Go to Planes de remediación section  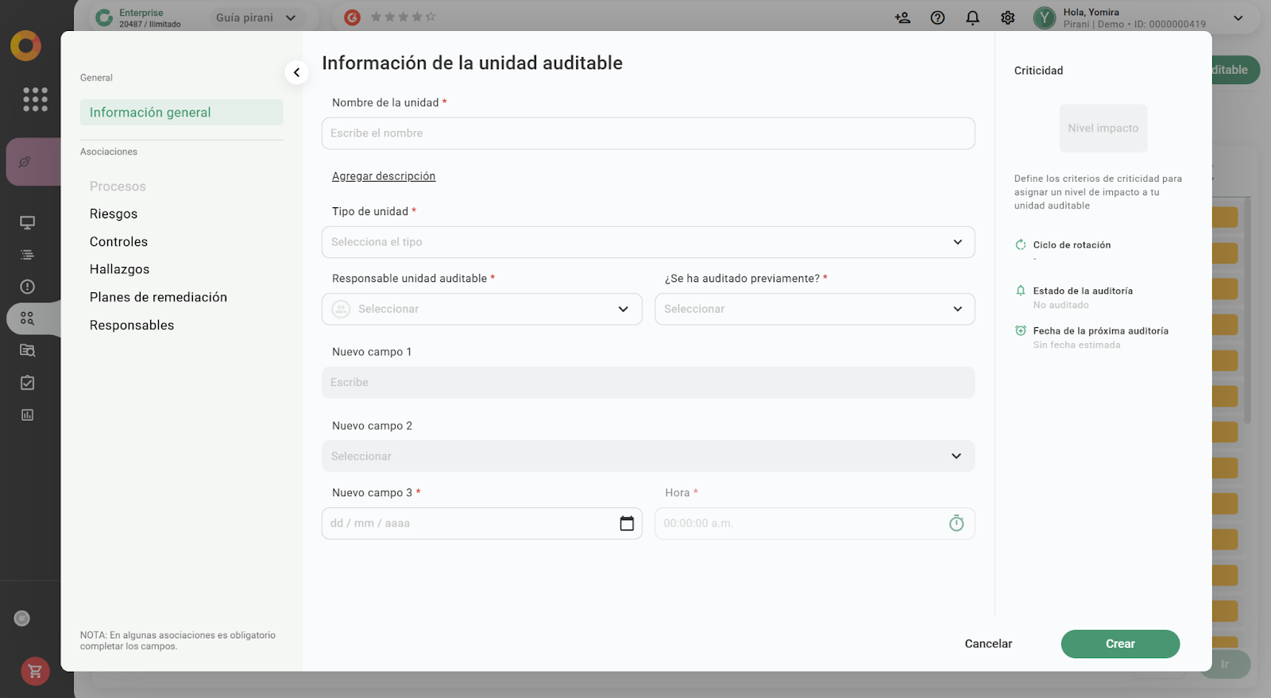click(158, 297)
